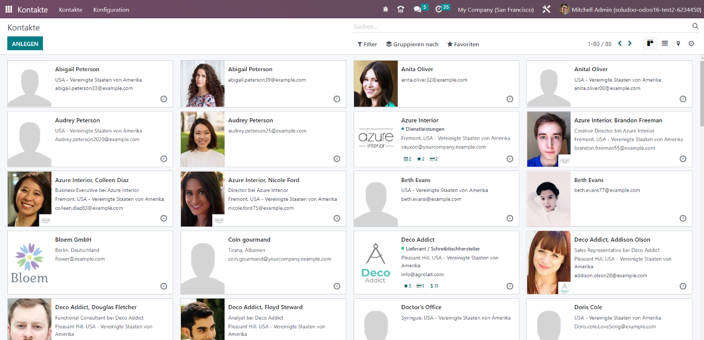Click activity clock on Anita Oliver card
The height and width of the screenshot is (340, 704).
510,99
